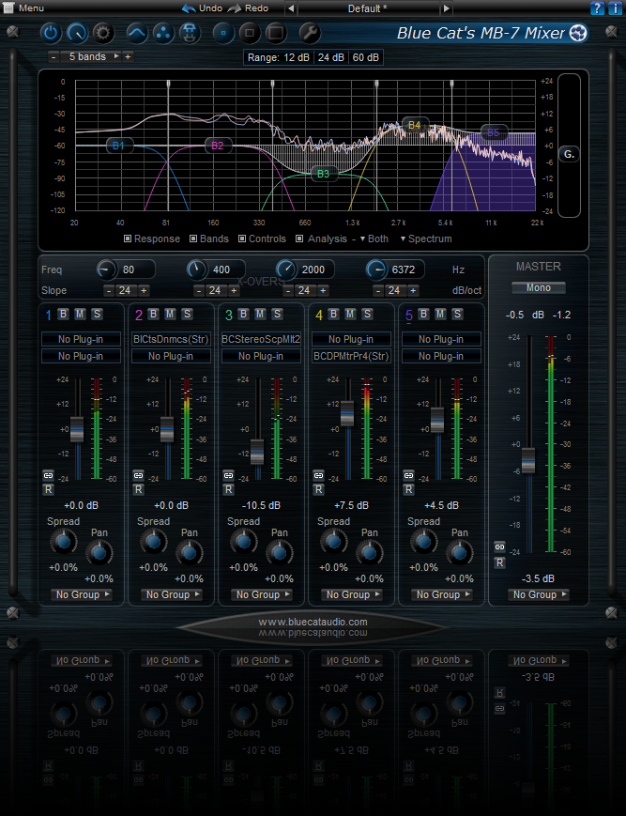Screen dimensions: 626x816
Task: Toggle link icon on master fader
Action: pos(499,547)
